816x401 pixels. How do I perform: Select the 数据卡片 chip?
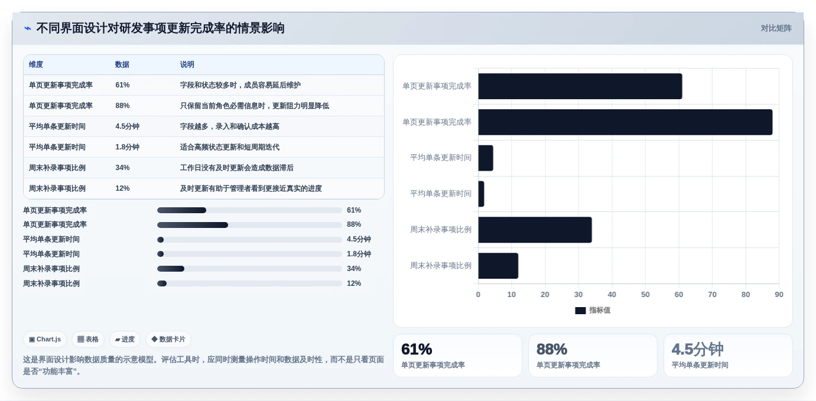point(168,340)
